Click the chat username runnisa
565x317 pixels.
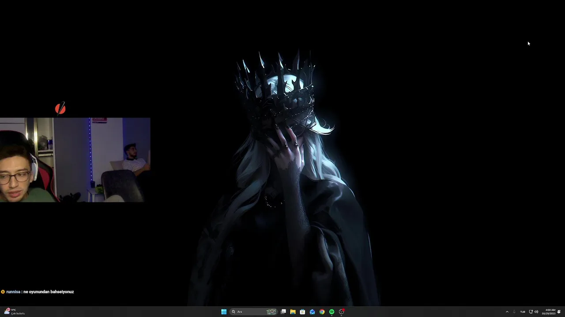click(13, 291)
